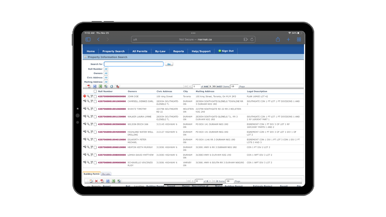Viewport: 386px width, 217px height.
Task: Toggle select-all checkbox in Roll Number header
Action: pos(95,91)
